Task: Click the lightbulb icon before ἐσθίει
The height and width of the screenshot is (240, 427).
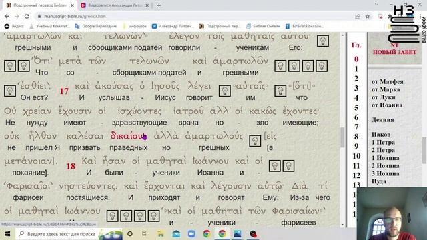Action: (x=10, y=91)
